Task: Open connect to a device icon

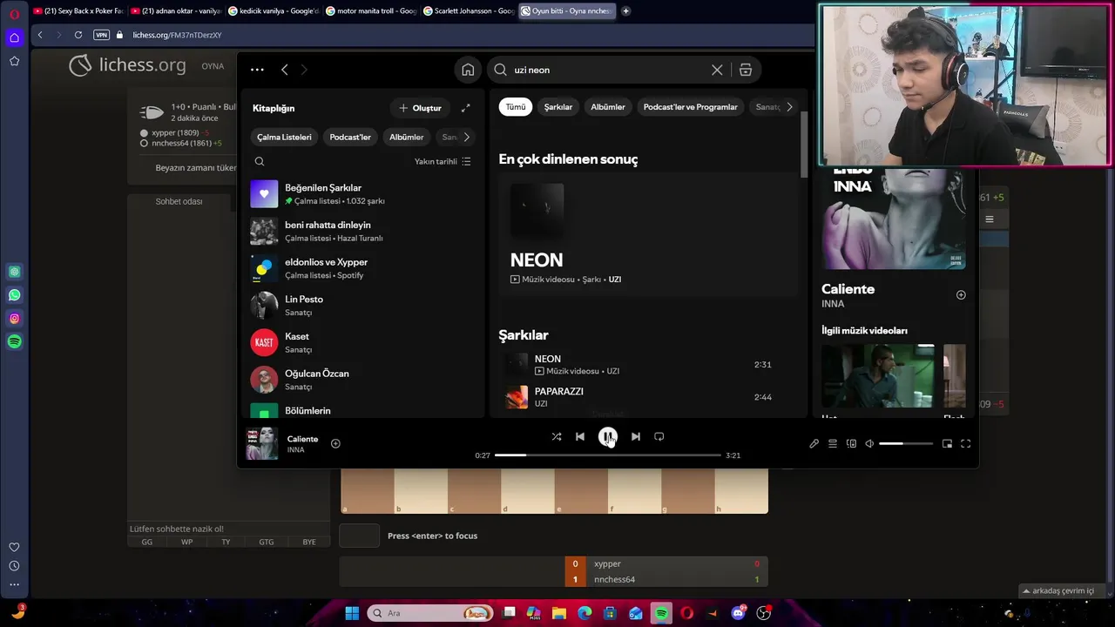Action: click(851, 444)
